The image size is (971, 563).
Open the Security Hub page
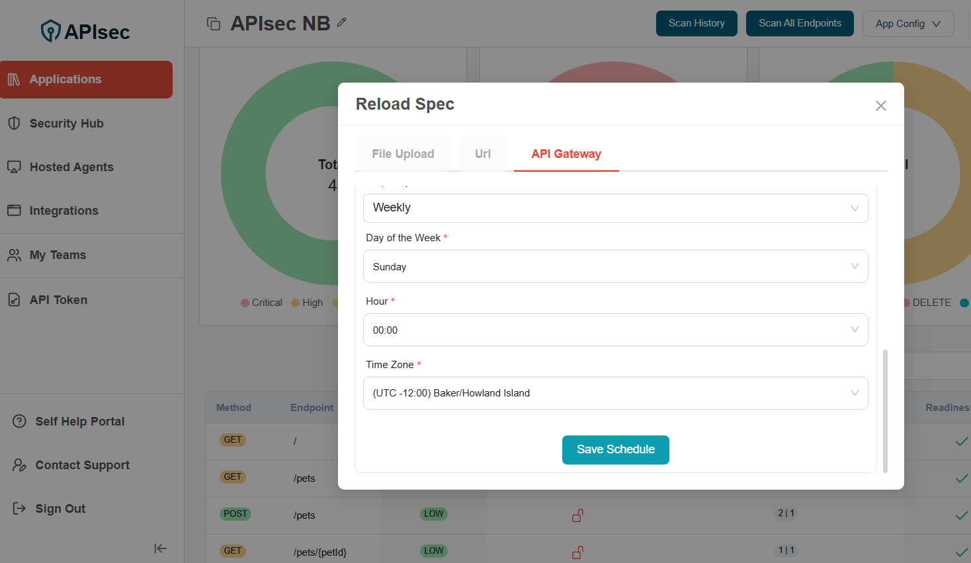[65, 123]
